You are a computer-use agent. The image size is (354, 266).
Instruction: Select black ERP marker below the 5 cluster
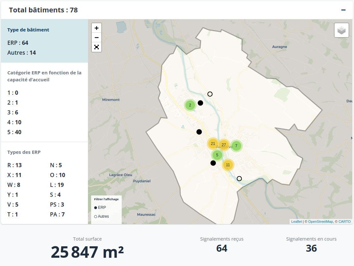click(x=213, y=163)
